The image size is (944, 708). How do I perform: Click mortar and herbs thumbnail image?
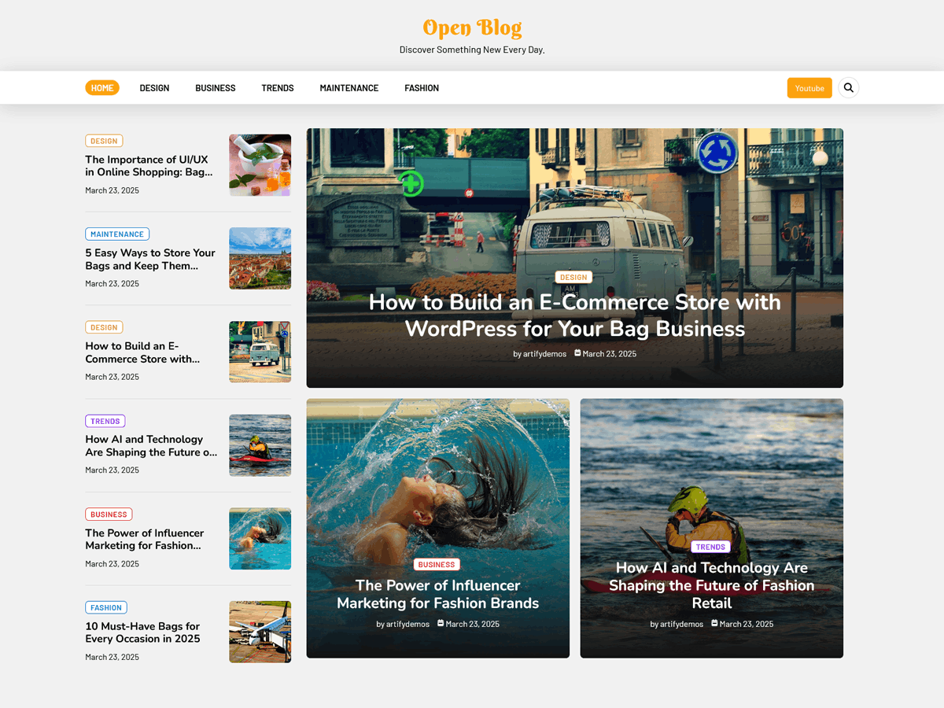click(260, 165)
